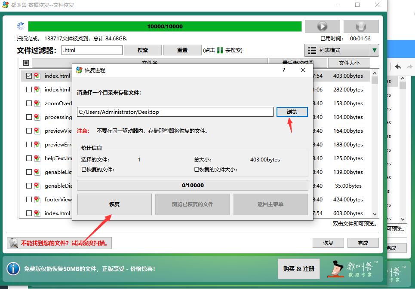Screen dimensions: 415x289
Task: Click the app logo in title bar
Action: pos(6,5)
